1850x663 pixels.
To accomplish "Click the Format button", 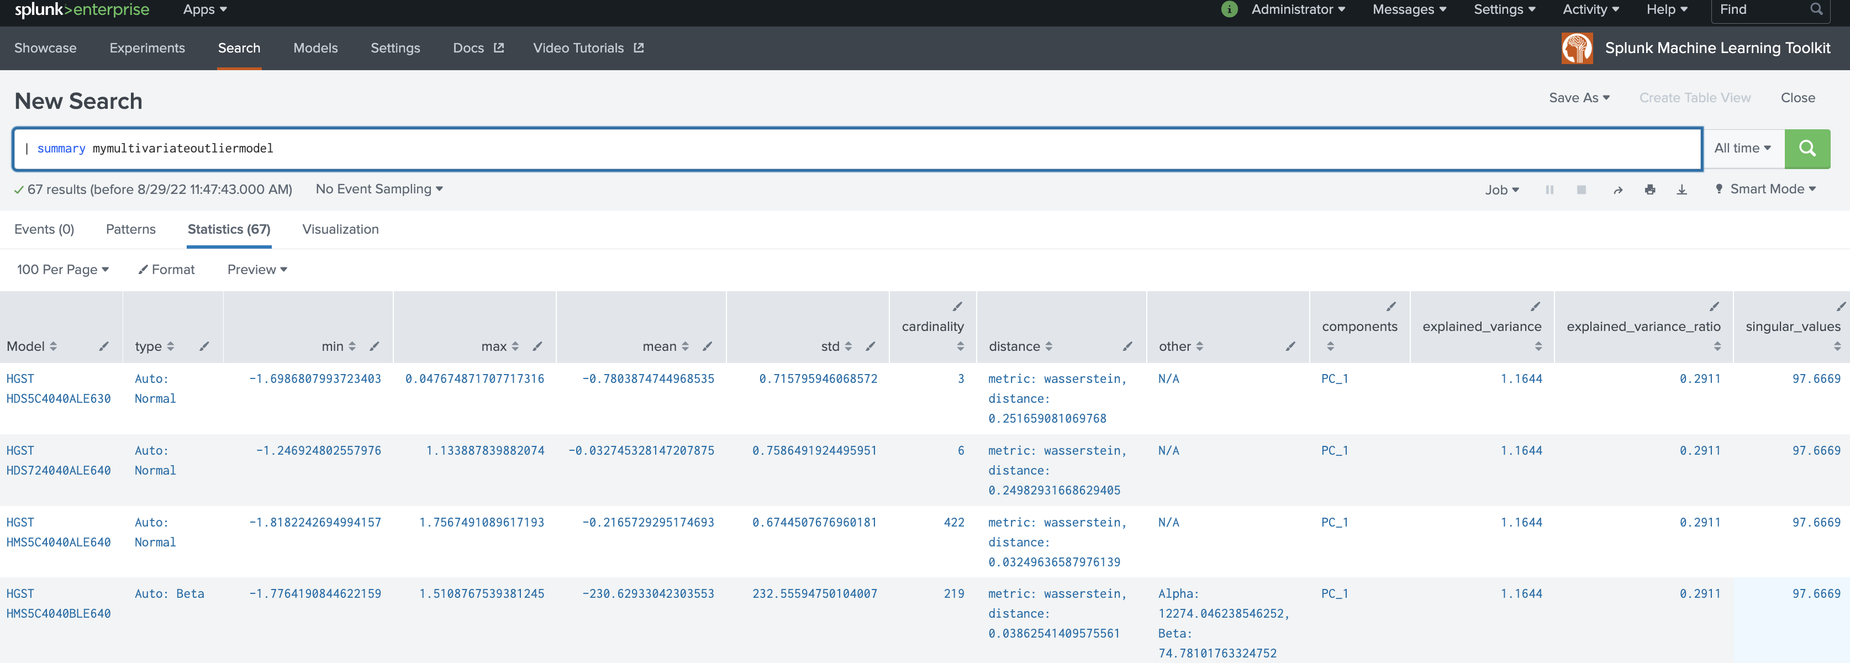I will (x=167, y=270).
